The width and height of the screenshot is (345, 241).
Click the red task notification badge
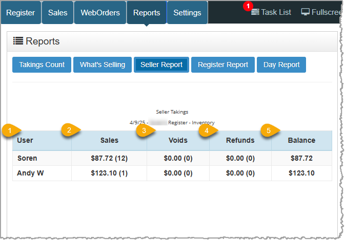point(248,6)
